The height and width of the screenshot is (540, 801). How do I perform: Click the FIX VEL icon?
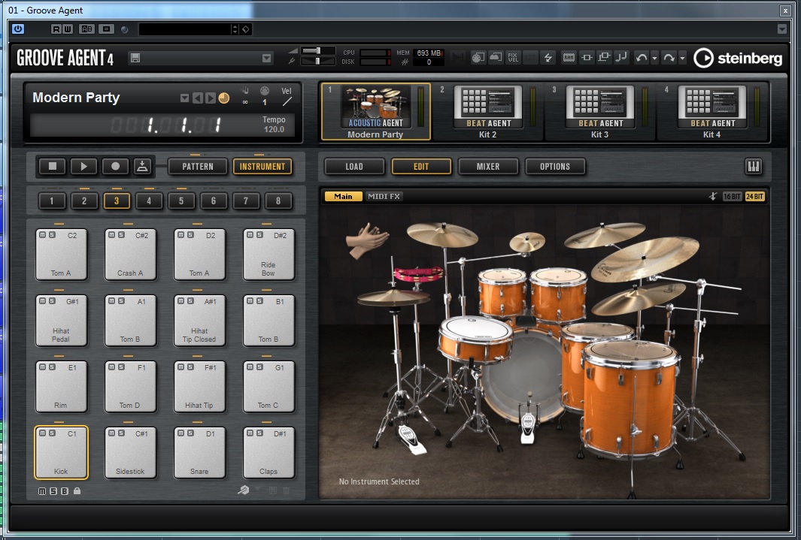tap(512, 58)
